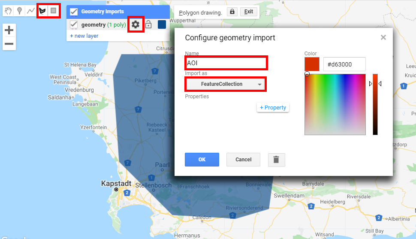
Task: Open geometry layer settings gear
Action: coord(136,24)
